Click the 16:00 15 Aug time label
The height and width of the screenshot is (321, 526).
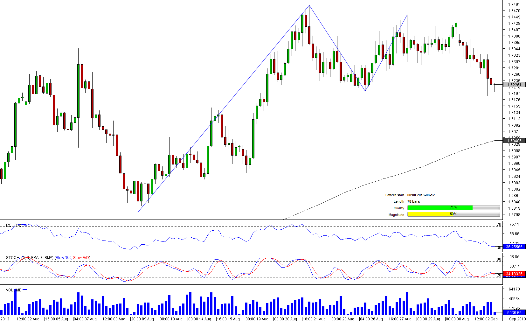point(228,319)
